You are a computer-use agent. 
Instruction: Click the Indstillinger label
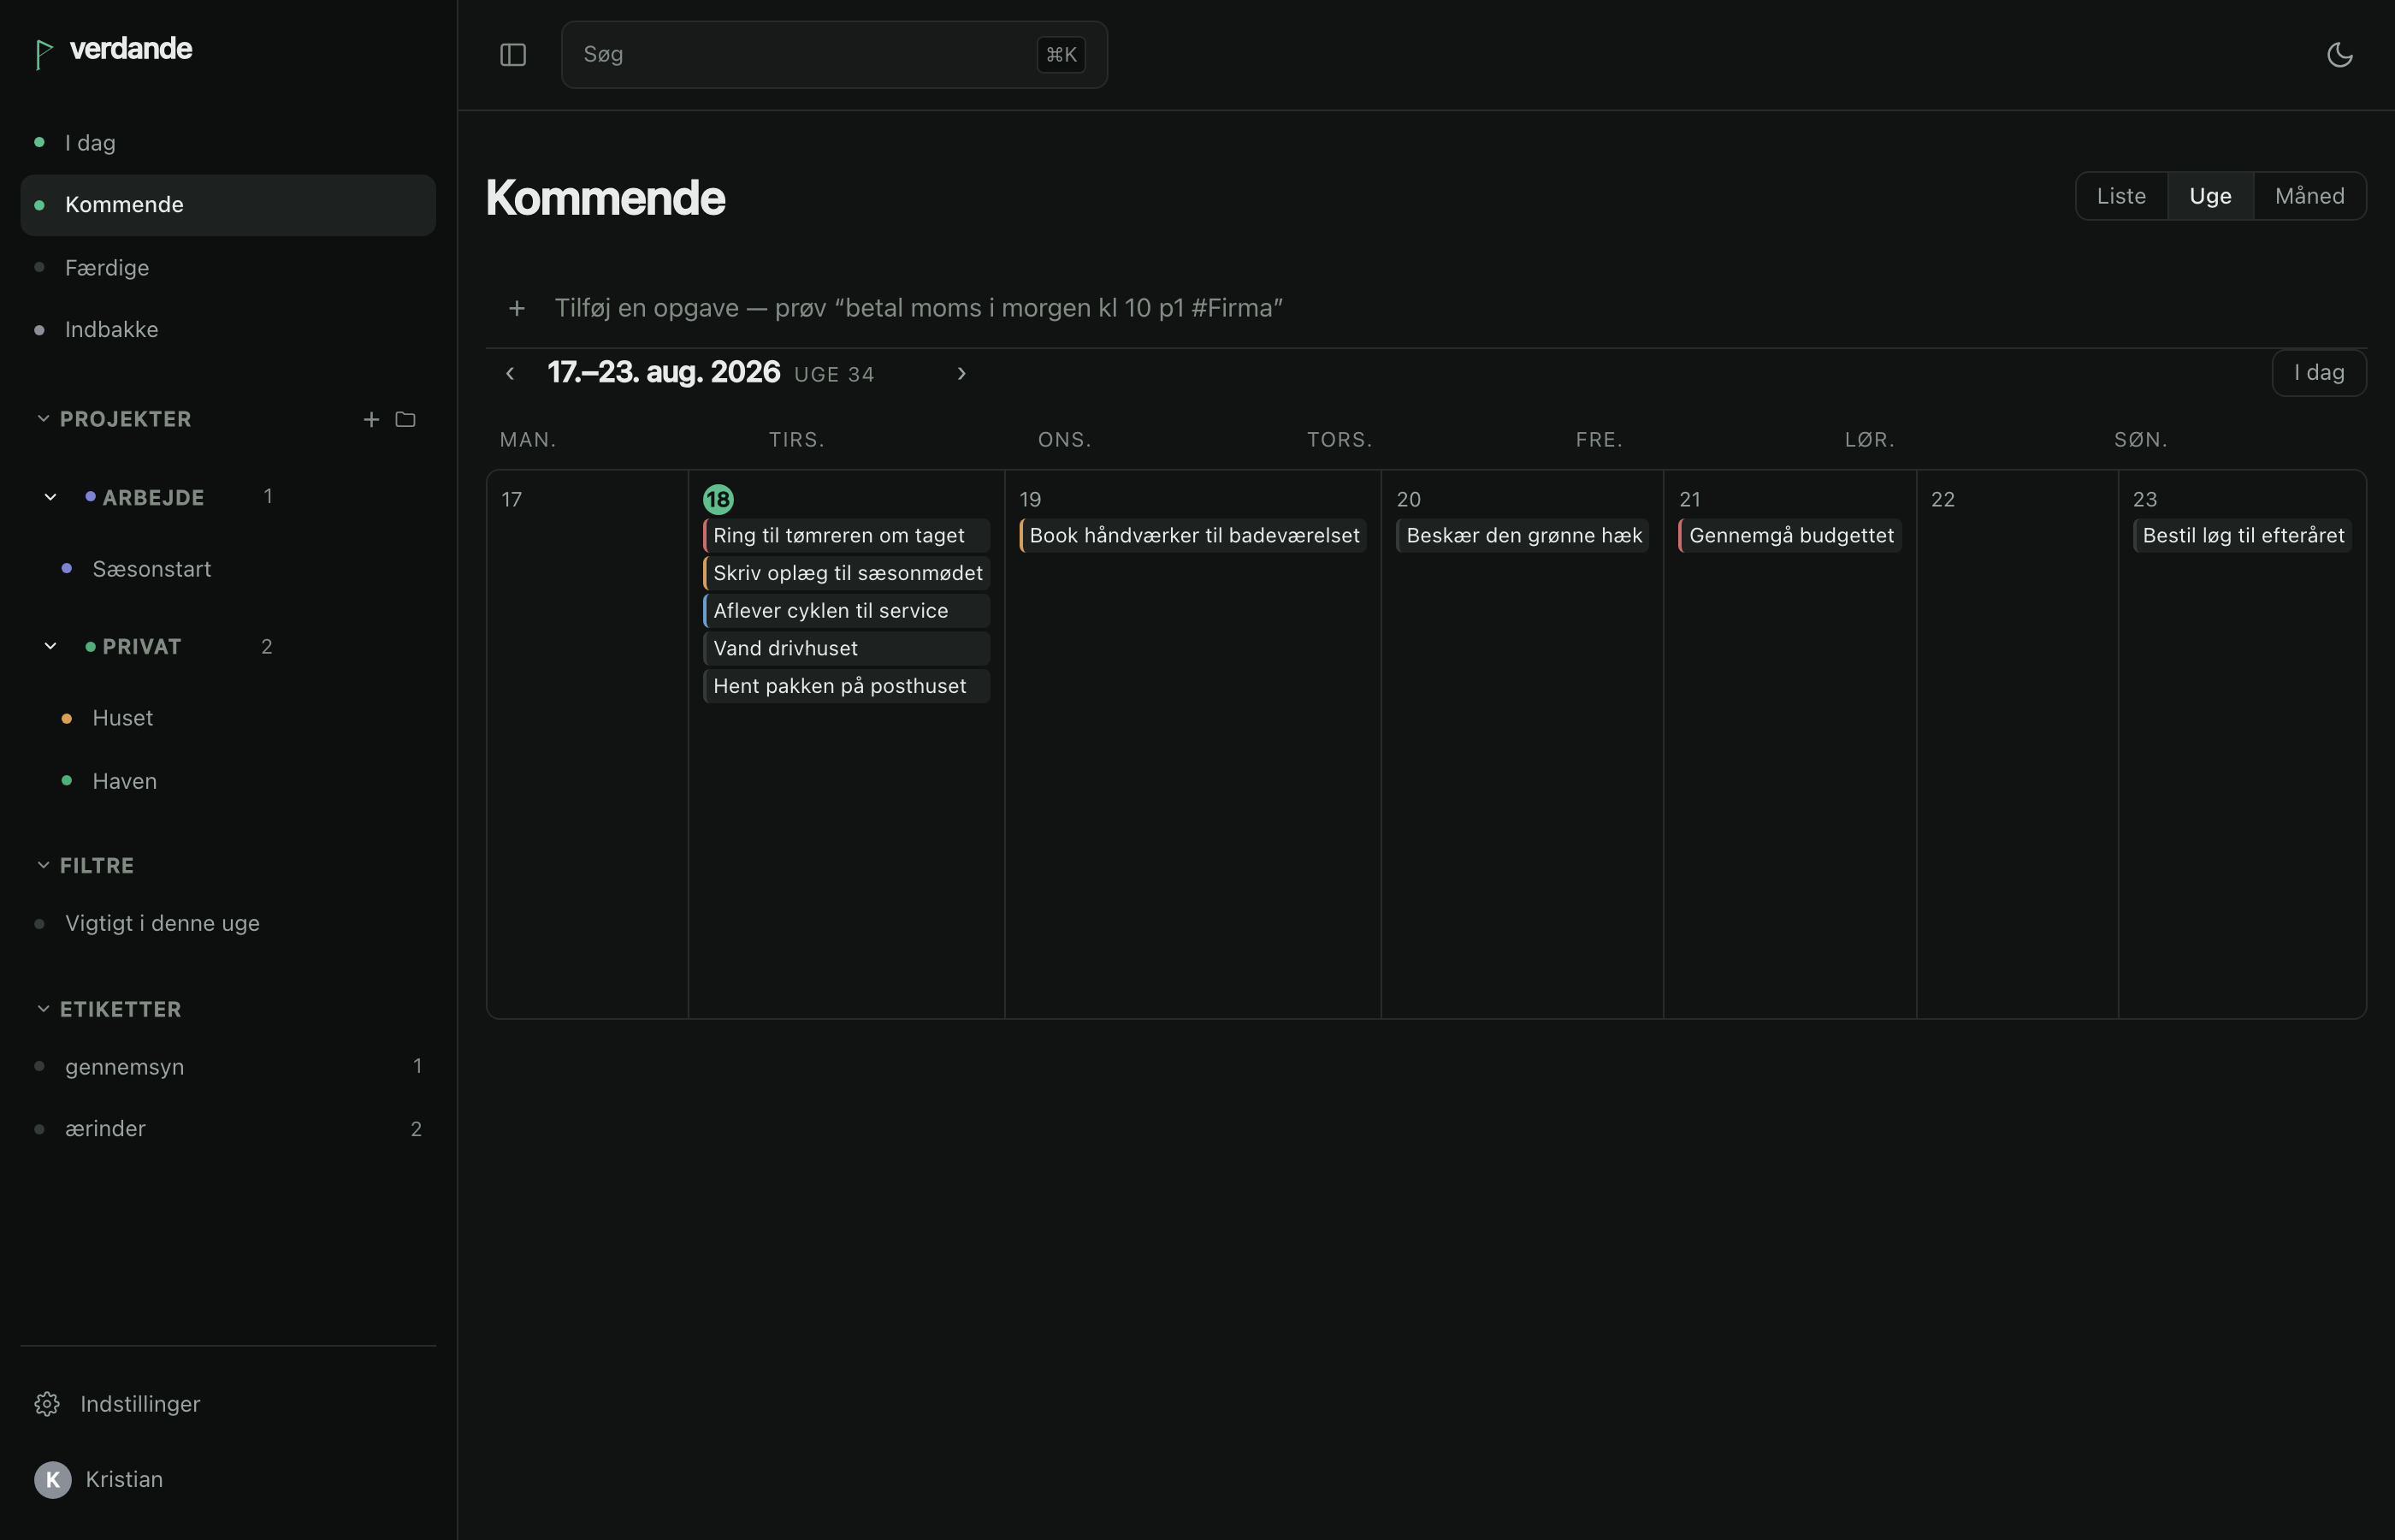coord(140,1404)
